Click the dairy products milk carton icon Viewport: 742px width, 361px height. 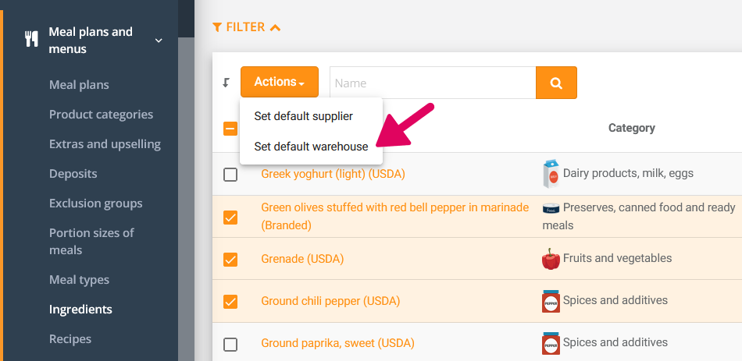pos(551,174)
